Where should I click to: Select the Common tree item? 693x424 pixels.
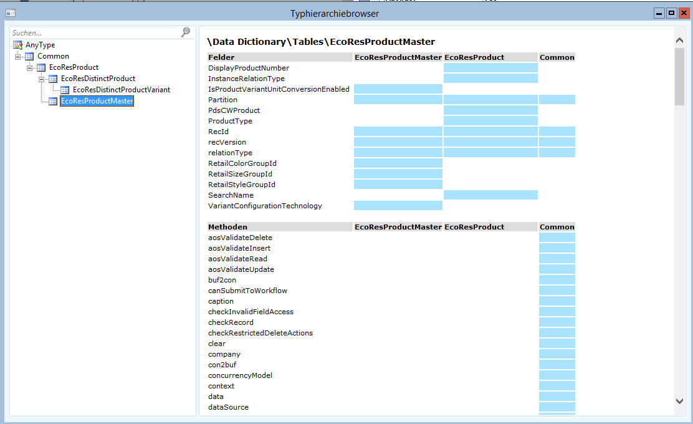[x=53, y=56]
